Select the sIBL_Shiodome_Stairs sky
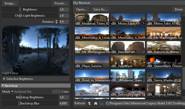Image resolution: width=185 pixels, height=109 pixels. coord(128,76)
